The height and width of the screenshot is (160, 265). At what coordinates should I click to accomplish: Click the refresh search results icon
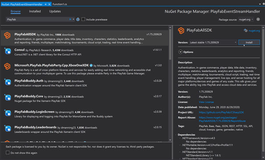pos(78,19)
